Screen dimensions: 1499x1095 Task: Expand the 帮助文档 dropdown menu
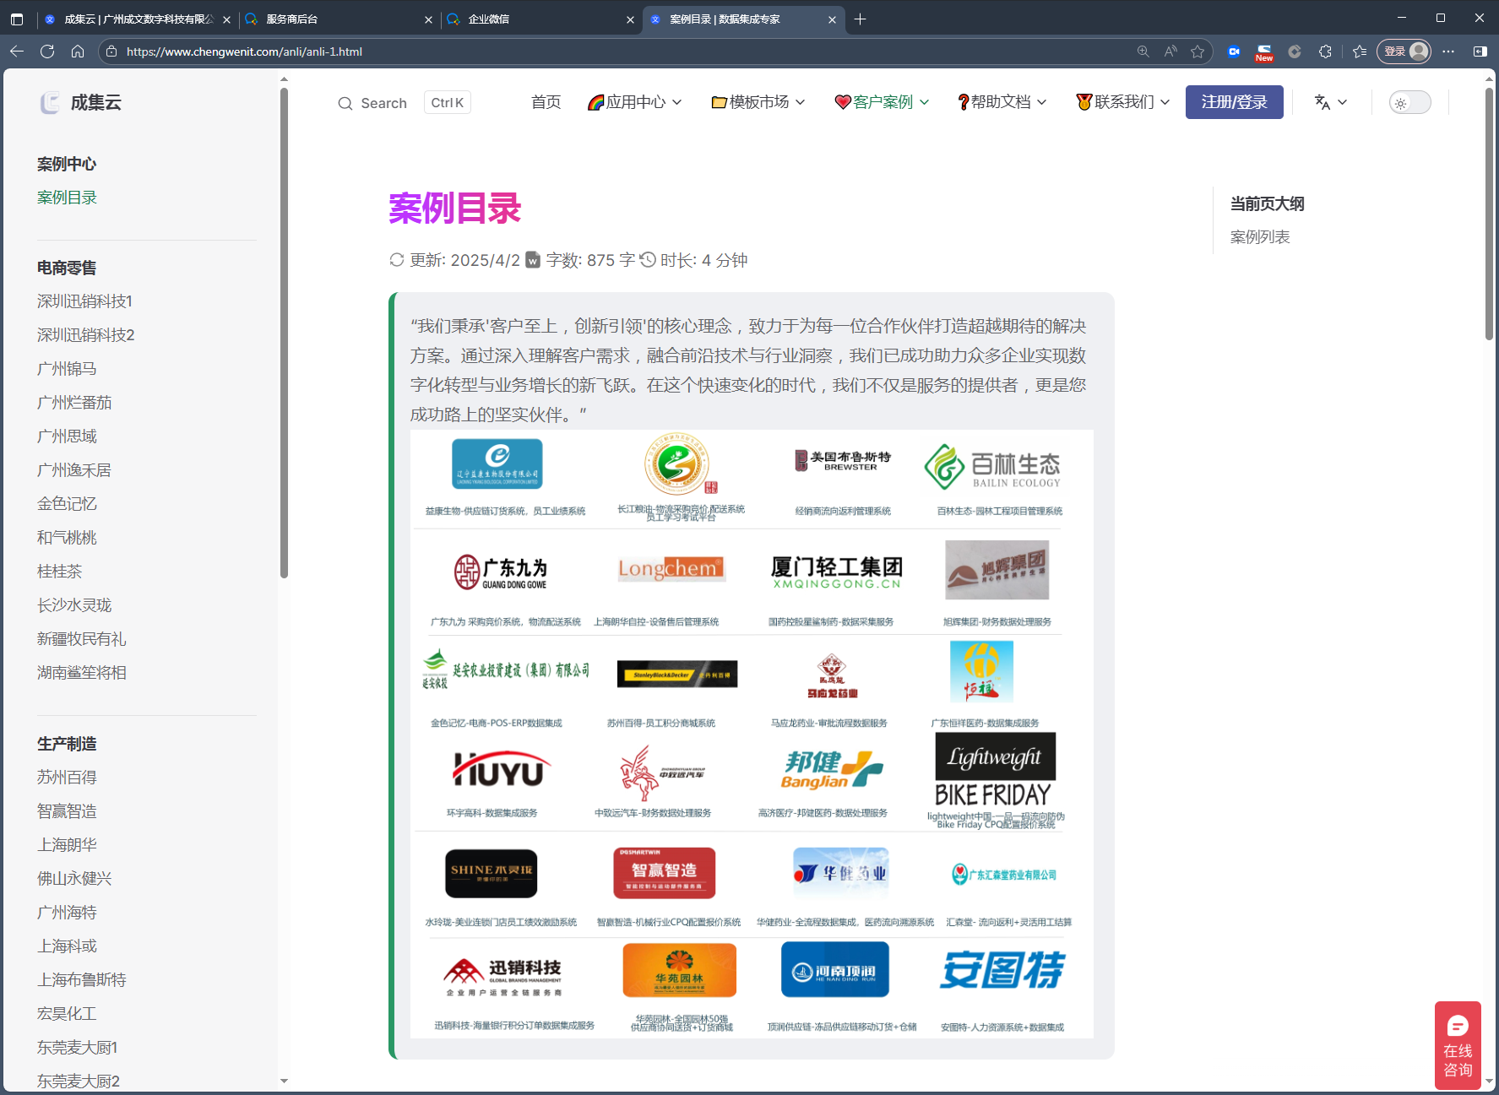[1002, 102]
